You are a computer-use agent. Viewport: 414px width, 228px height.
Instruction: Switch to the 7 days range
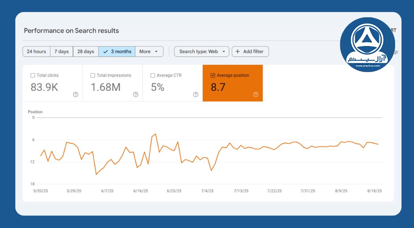tap(62, 51)
